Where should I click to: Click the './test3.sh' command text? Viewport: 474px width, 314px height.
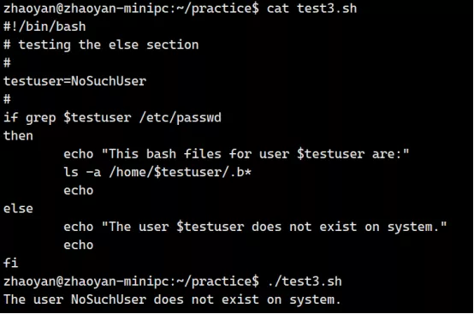tap(305, 281)
